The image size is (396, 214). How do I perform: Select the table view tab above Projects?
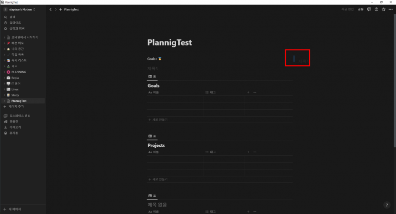[x=152, y=136]
